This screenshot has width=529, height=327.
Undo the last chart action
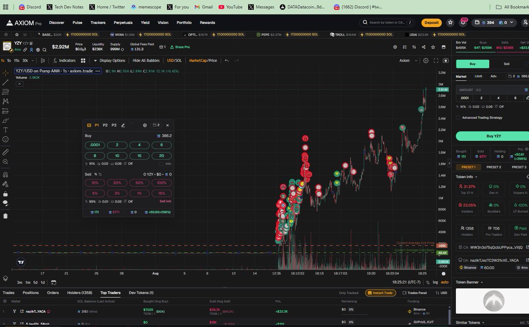coord(227,60)
